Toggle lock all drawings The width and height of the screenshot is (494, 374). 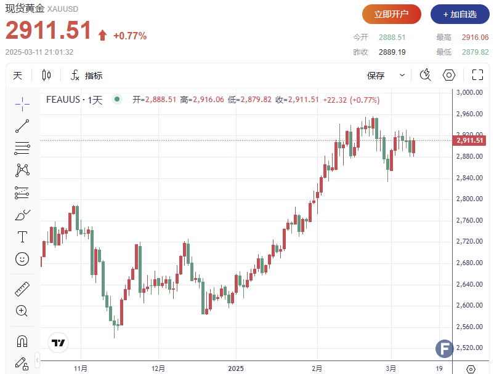(22, 364)
